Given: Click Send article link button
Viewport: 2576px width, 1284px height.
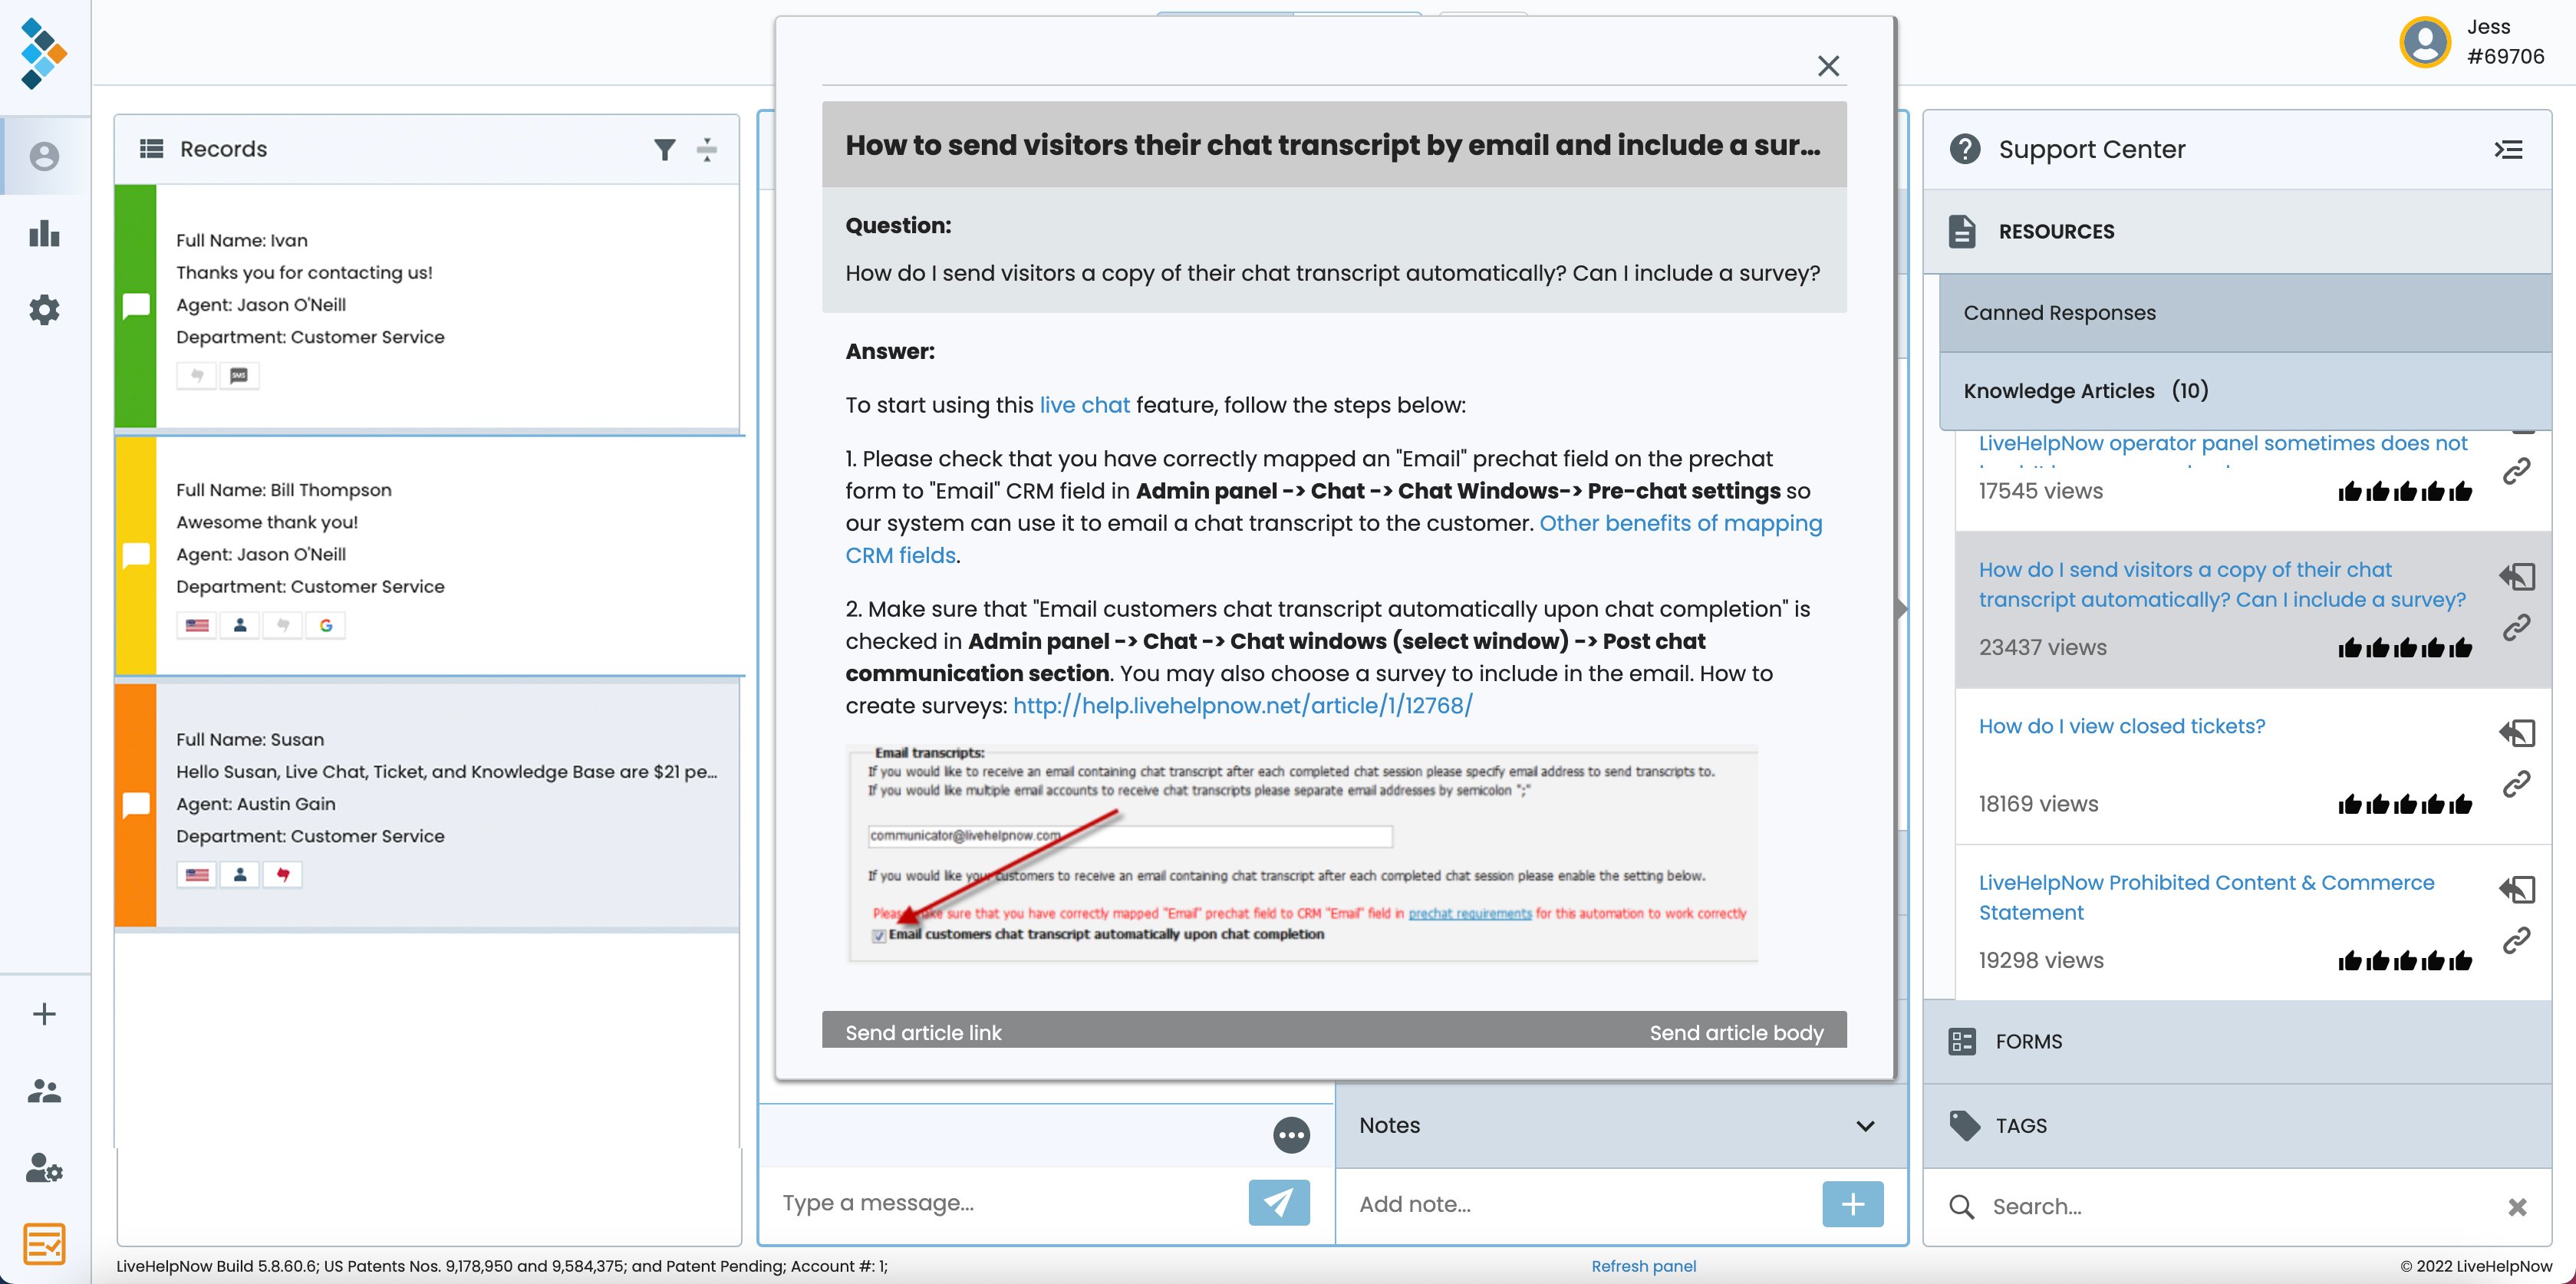Looking at the screenshot, I should [923, 1033].
